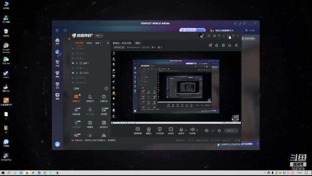Image resolution: width=312 pixels, height=176 pixels.
Task: Click the 修改 button next to stream title
Action: pos(138,43)
